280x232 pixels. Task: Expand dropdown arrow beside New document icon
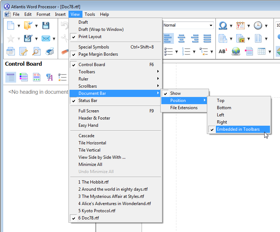18,26
